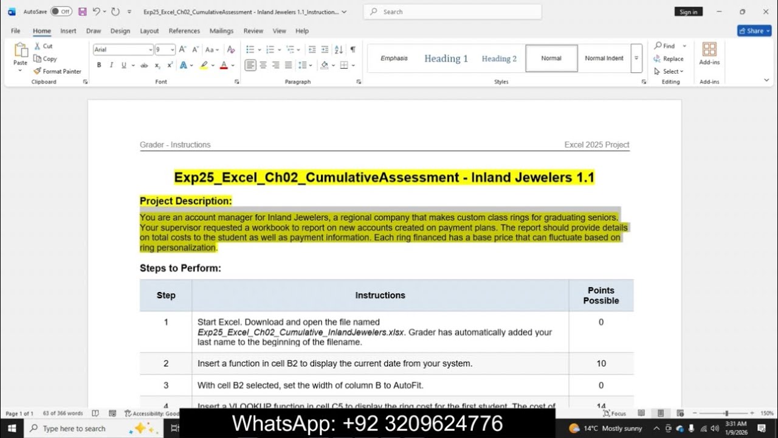Save the document with the floppy disk icon
The width and height of the screenshot is (778, 438).
(83, 12)
